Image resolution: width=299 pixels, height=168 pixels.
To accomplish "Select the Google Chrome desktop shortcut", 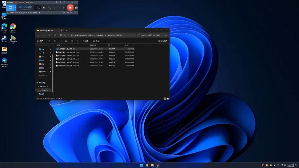I will click(x=13, y=28).
